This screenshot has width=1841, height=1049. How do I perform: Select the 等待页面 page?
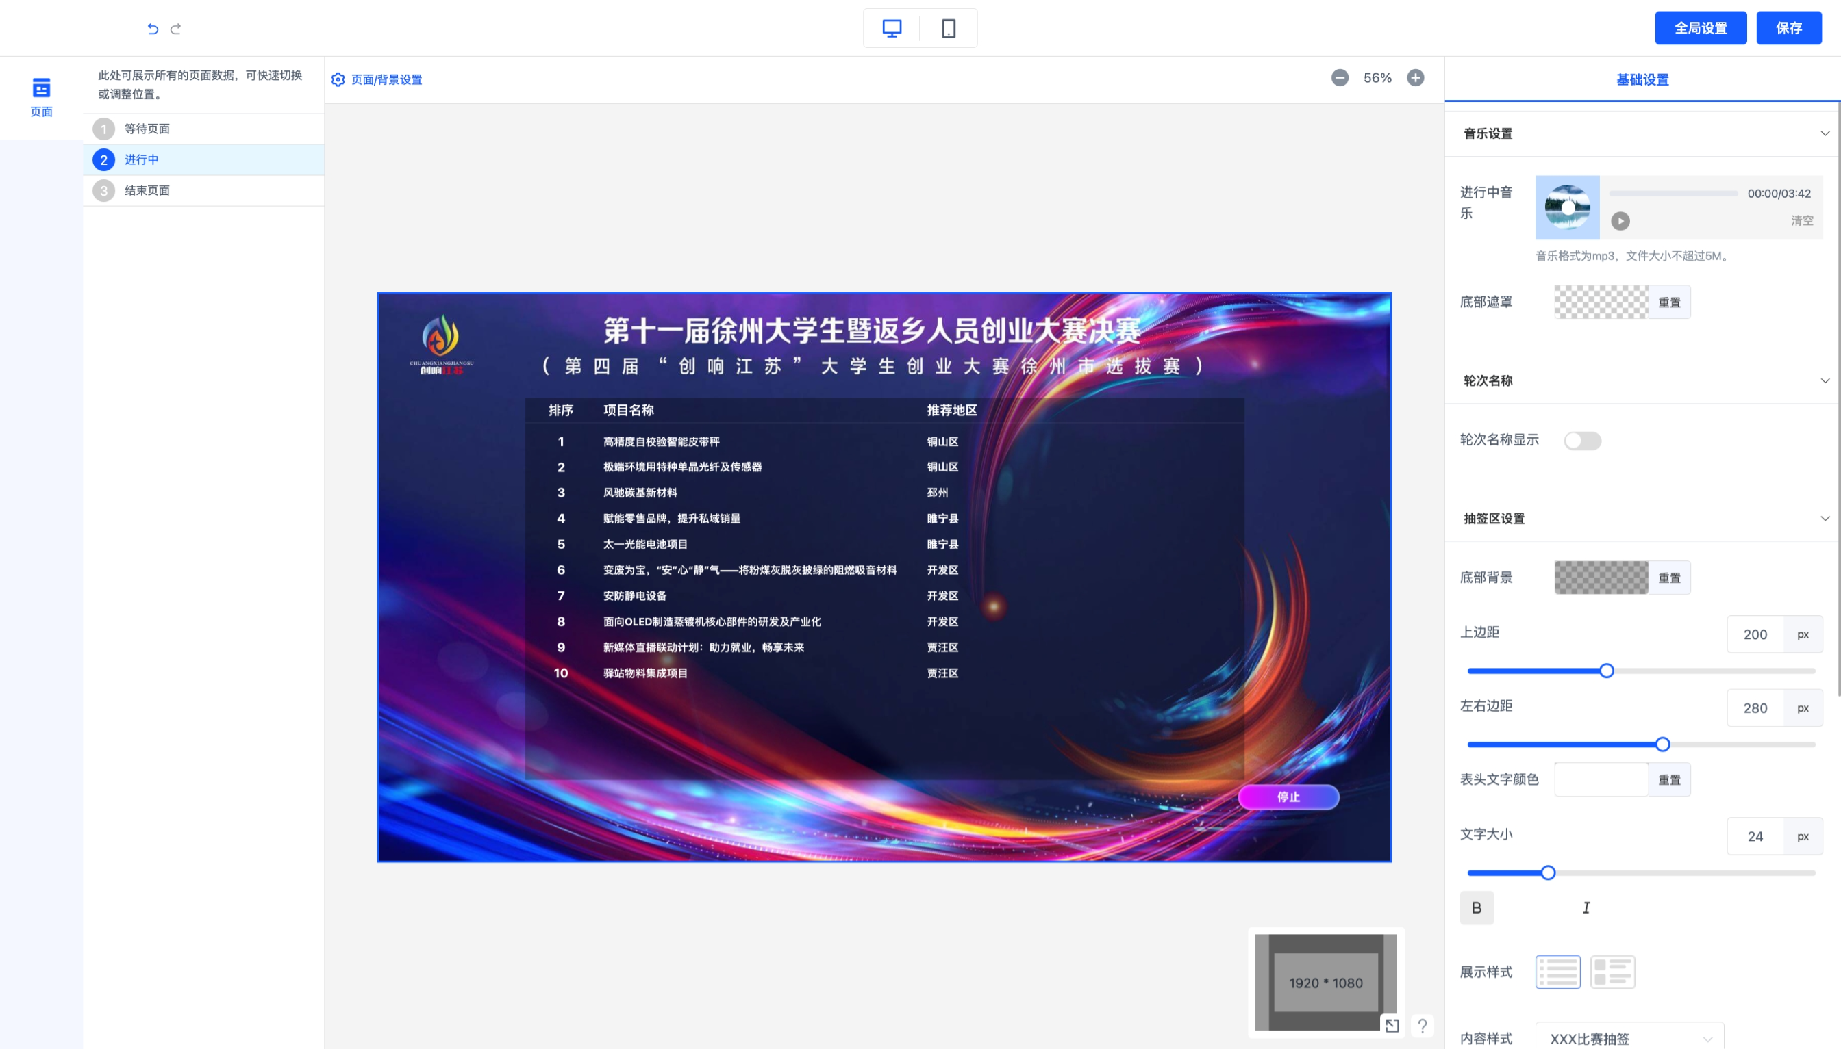coord(203,129)
